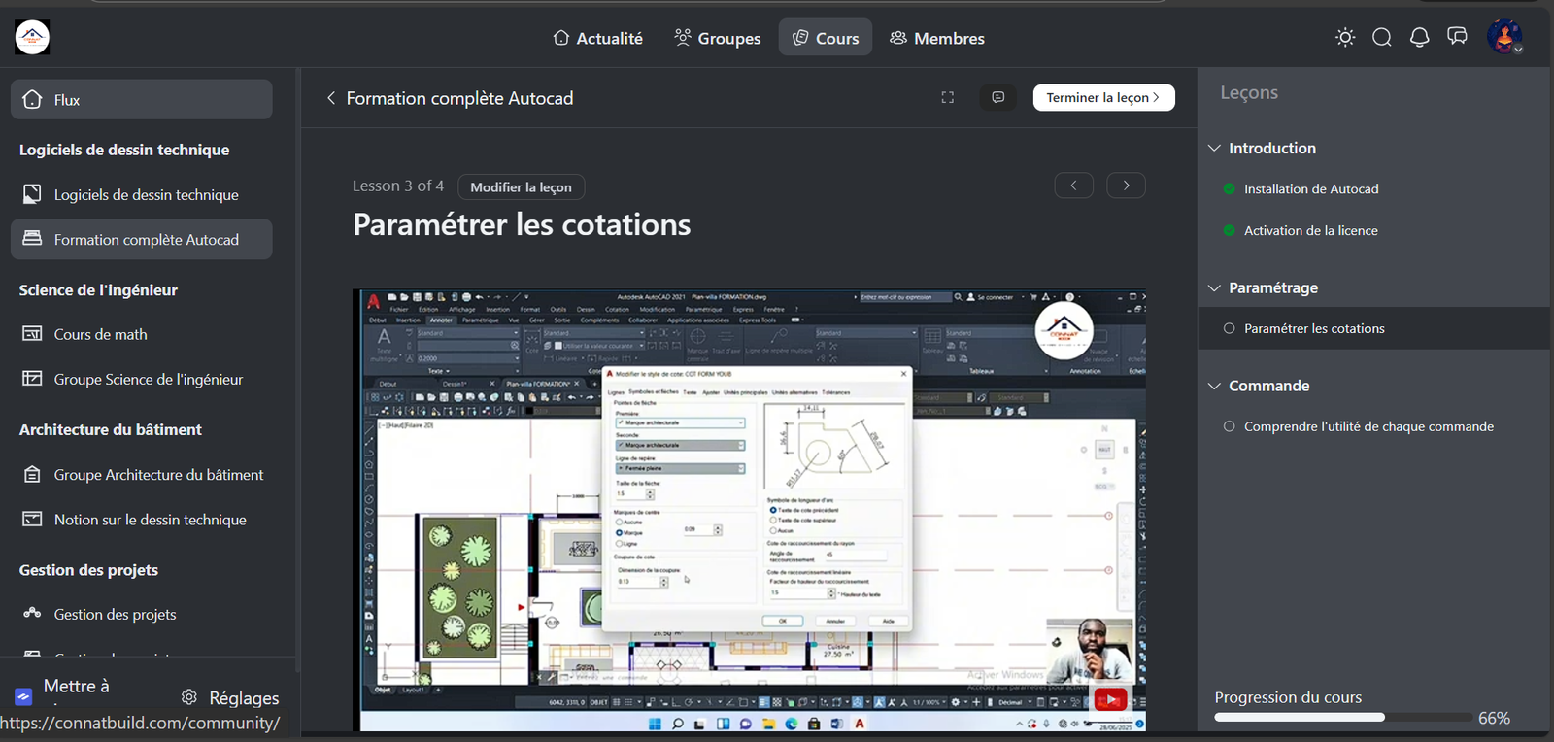
Task: Open the lesson comments icon
Action: [x=997, y=97]
